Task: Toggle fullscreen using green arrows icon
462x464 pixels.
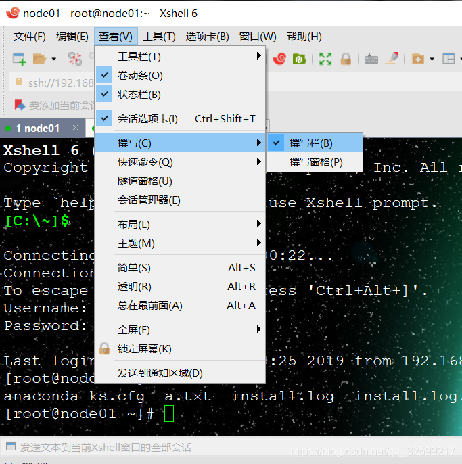Action: 325,59
